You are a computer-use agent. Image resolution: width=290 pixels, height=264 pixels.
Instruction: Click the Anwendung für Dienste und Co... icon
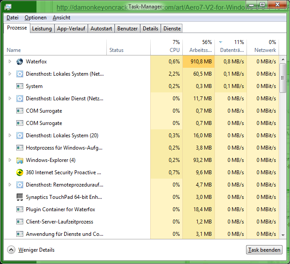[20, 234]
